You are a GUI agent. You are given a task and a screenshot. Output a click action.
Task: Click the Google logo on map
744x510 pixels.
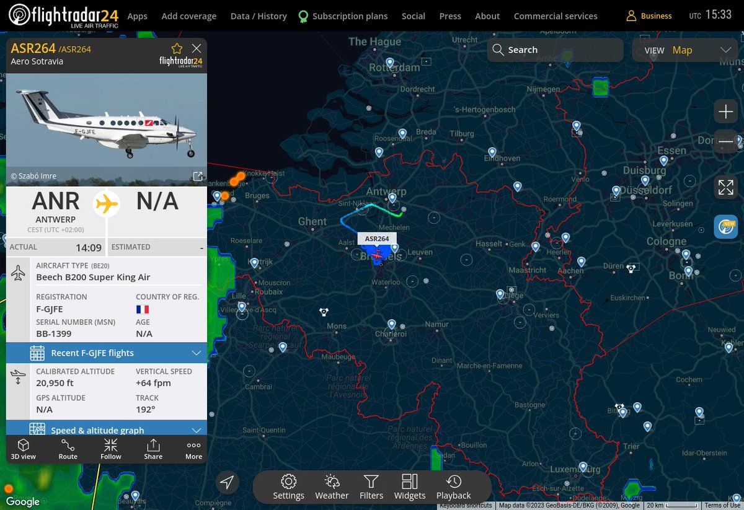(x=23, y=502)
